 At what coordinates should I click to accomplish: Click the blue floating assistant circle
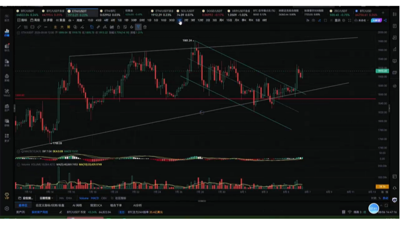click(x=374, y=208)
